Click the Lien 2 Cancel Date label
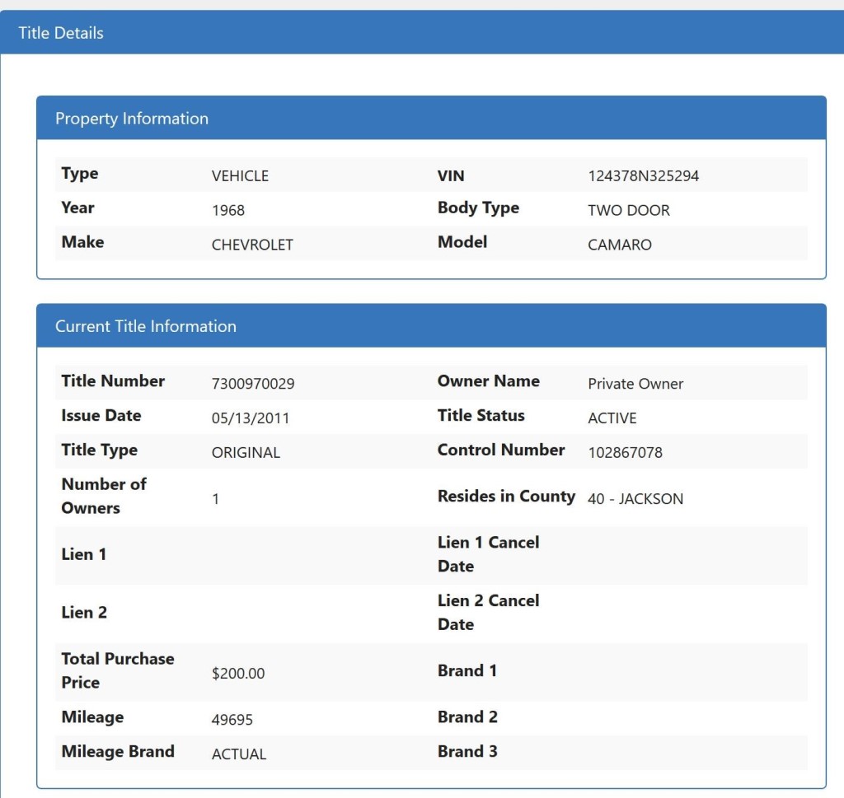The height and width of the screenshot is (798, 844). coord(488,612)
